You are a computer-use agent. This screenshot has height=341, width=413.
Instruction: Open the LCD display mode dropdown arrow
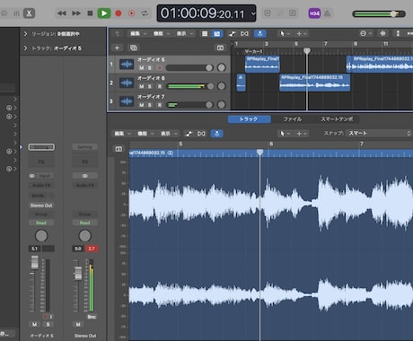click(253, 13)
